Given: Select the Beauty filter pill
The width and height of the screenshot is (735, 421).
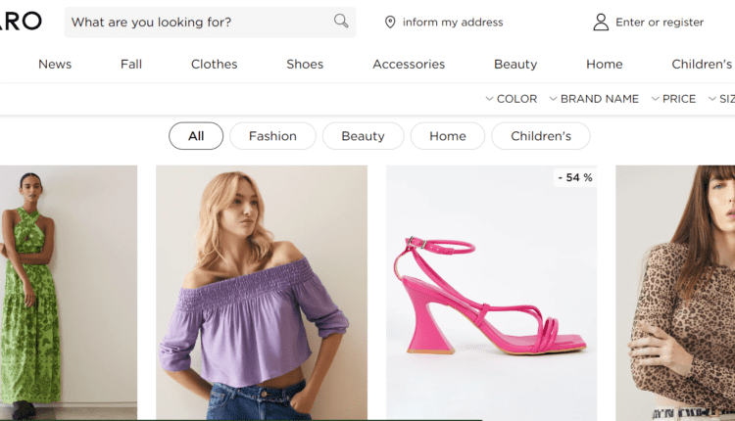Looking at the screenshot, I should (x=363, y=136).
